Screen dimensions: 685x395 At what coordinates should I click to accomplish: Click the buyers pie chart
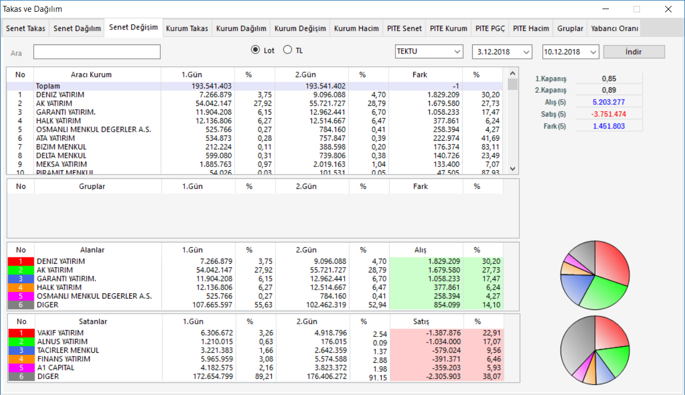[x=595, y=275]
